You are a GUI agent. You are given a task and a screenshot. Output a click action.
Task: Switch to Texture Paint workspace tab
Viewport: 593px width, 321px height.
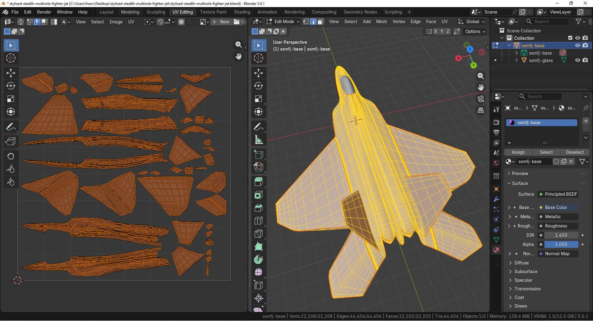(x=213, y=12)
